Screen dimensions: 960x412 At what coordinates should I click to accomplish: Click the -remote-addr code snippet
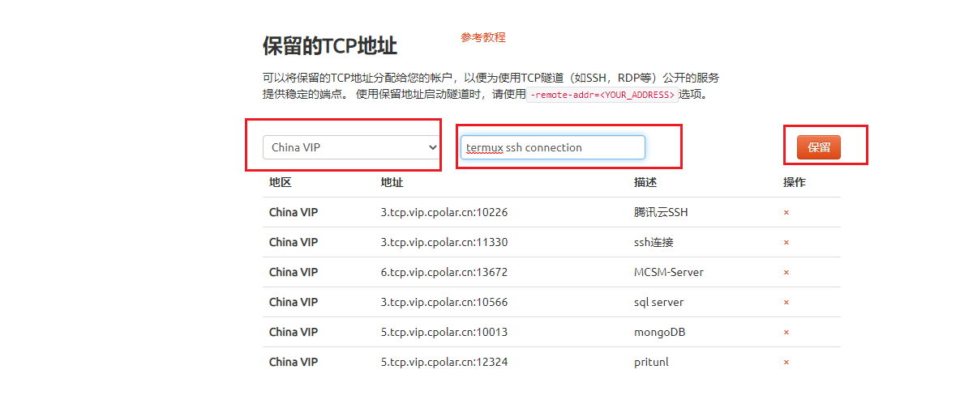pyautogui.click(x=602, y=96)
